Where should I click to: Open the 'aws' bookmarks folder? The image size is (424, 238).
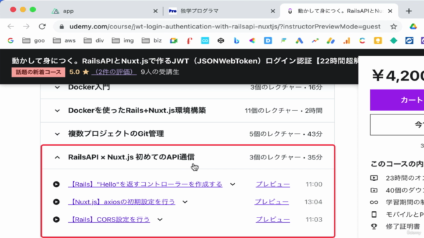(x=64, y=41)
